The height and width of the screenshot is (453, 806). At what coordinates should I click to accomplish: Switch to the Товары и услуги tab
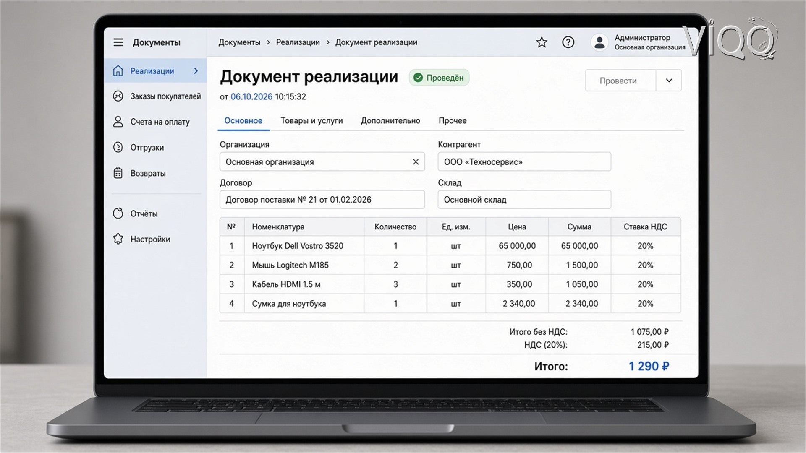point(311,121)
